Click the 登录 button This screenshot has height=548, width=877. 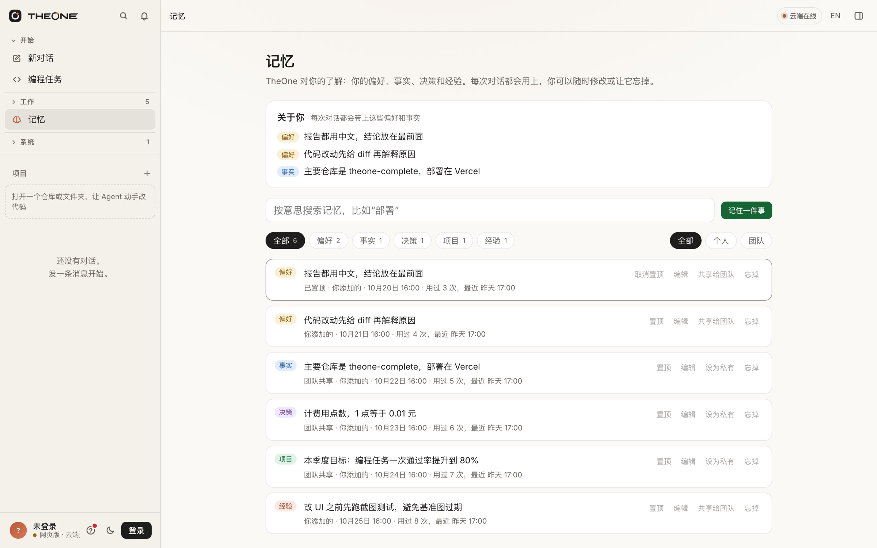coord(136,530)
